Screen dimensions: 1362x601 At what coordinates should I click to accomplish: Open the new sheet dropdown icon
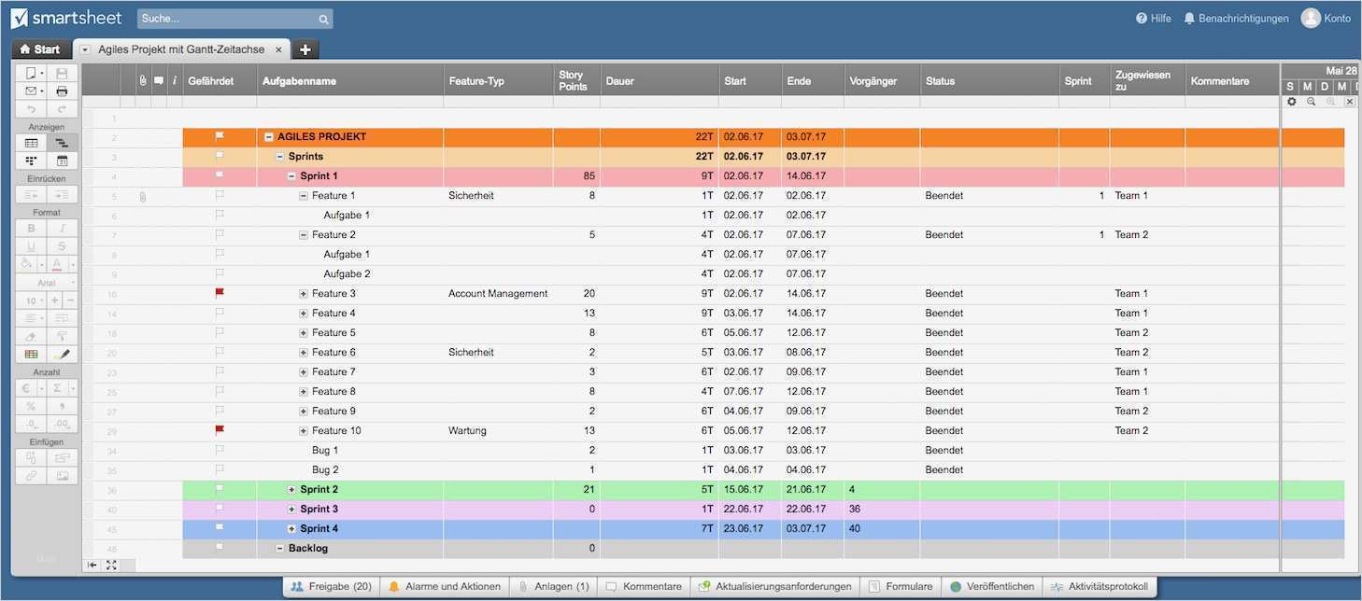[x=31, y=73]
